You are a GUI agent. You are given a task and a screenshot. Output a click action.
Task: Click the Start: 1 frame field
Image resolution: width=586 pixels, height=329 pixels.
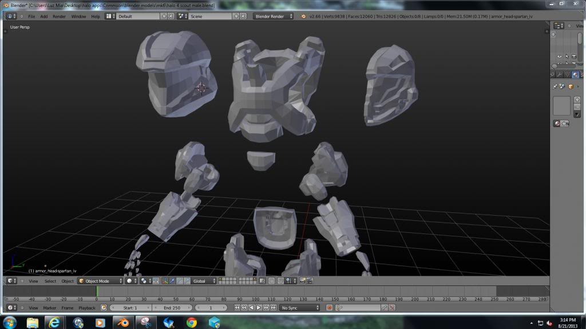(130, 308)
